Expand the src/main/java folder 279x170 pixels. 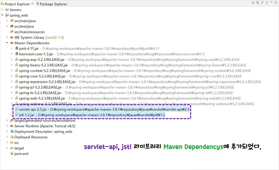pos(7,21)
